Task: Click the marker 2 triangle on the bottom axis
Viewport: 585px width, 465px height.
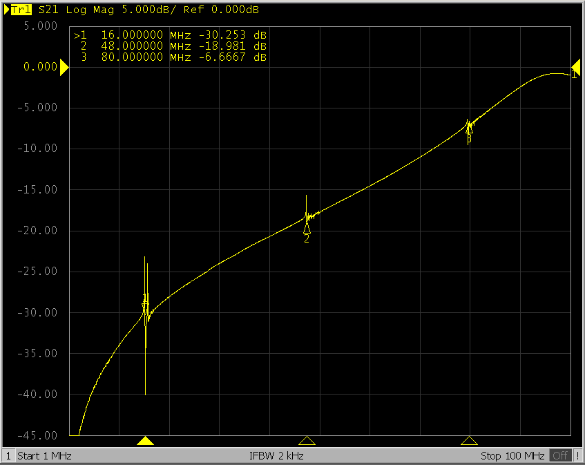Action: [307, 441]
